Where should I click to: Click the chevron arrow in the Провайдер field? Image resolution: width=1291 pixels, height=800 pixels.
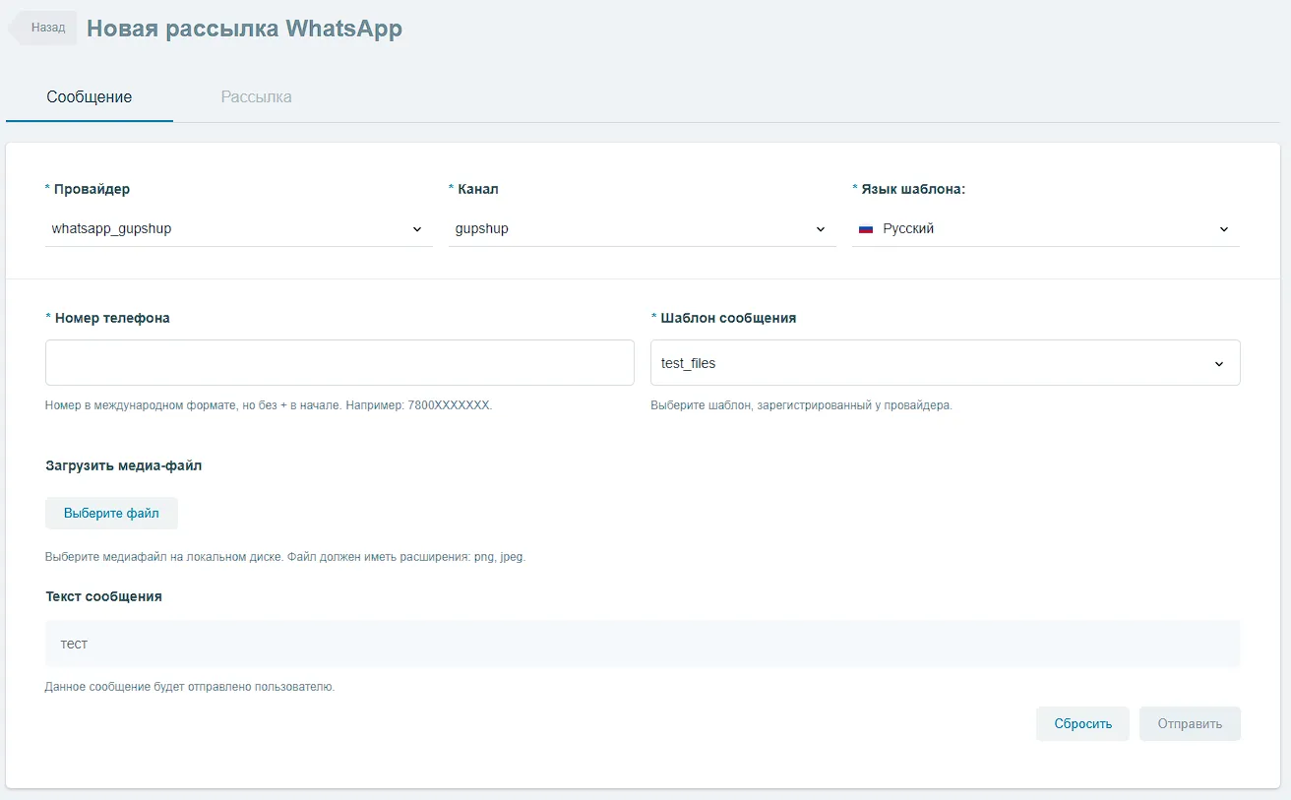(417, 229)
